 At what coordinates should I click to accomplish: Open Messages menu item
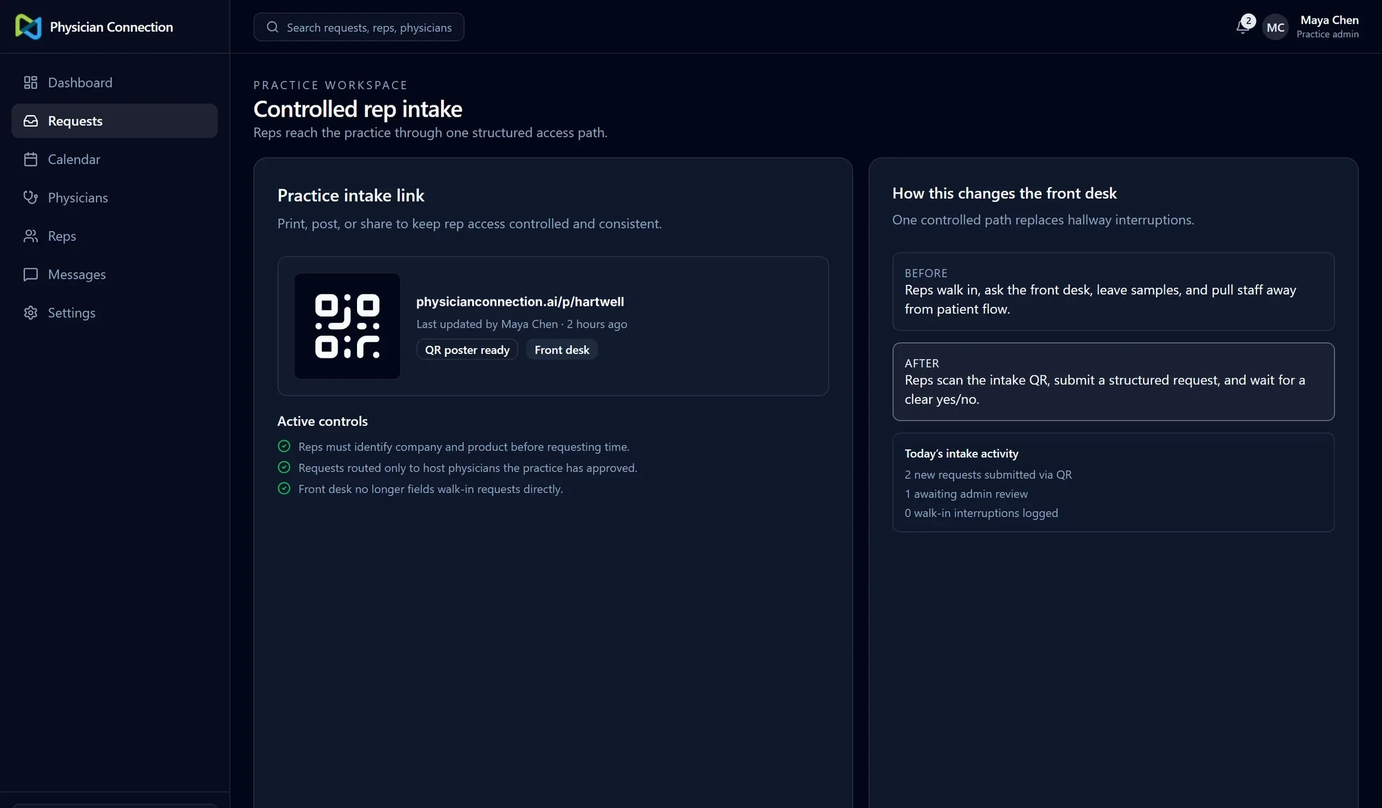coord(115,275)
